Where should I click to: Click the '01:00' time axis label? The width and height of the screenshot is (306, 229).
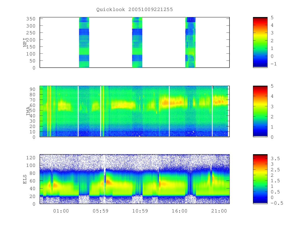click(61, 211)
